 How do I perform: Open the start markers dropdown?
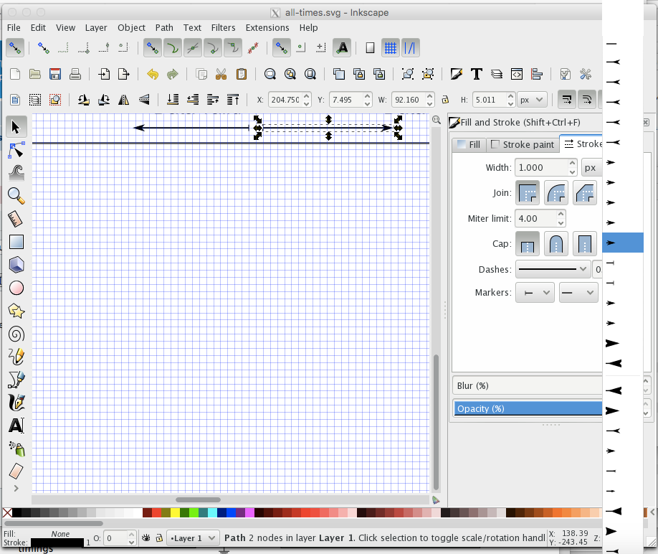click(535, 293)
